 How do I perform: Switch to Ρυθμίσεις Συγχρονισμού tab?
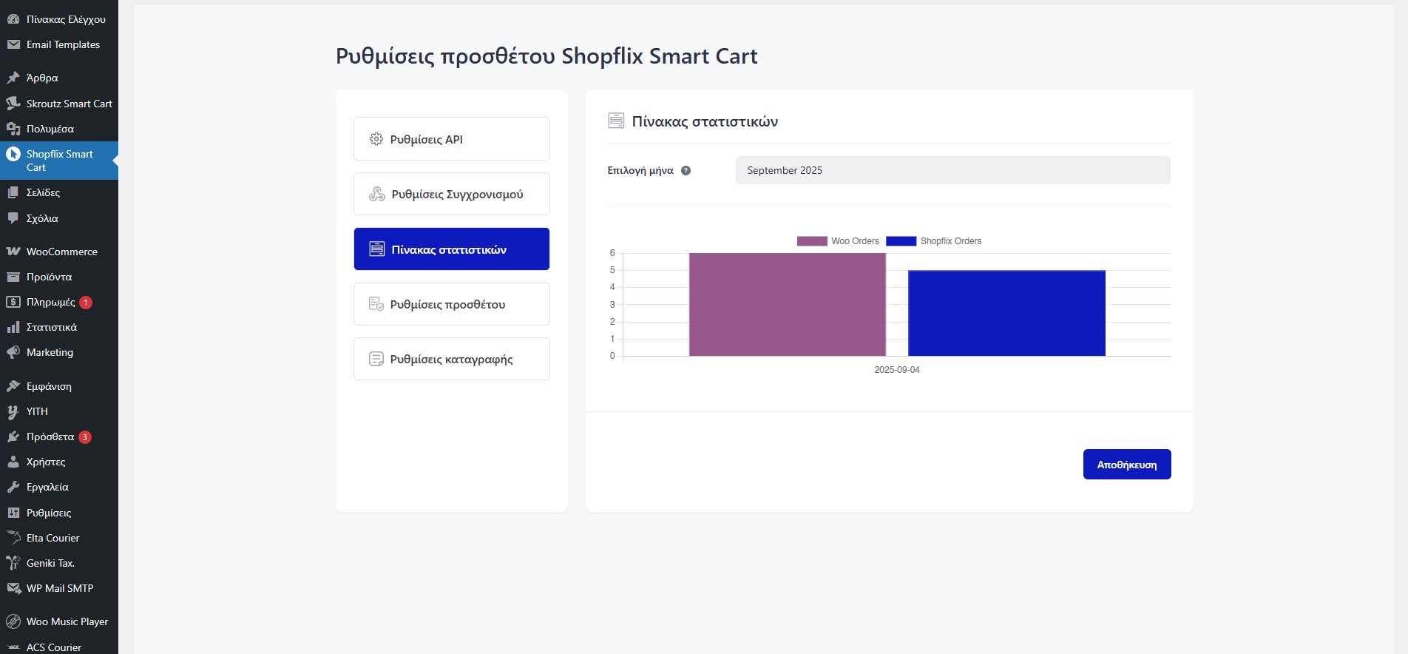[451, 194]
